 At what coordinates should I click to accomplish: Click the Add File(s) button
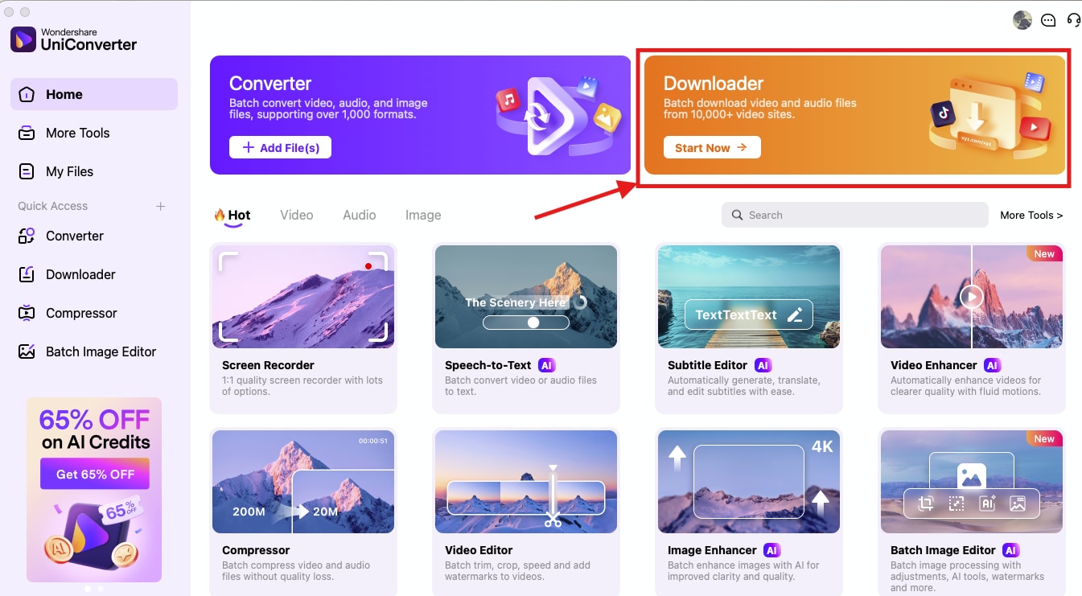[280, 147]
